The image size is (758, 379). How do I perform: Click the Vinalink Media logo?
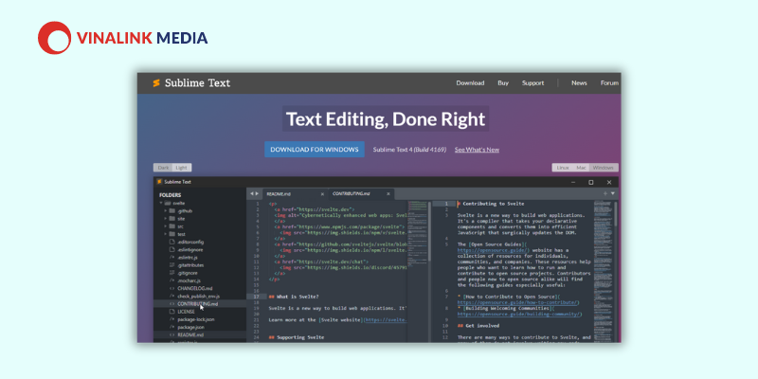pyautogui.click(x=123, y=38)
